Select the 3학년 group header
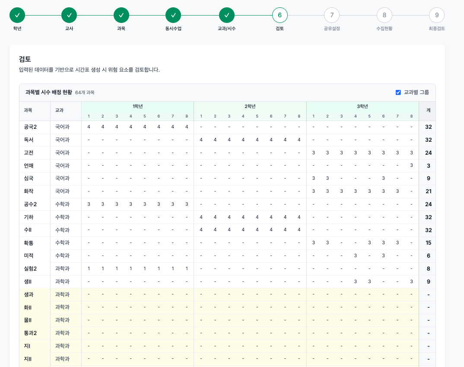The height and width of the screenshot is (367, 464). tap(362, 106)
